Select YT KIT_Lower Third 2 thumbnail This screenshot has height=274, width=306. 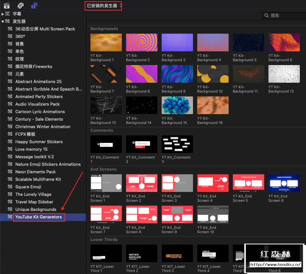coord(142,253)
